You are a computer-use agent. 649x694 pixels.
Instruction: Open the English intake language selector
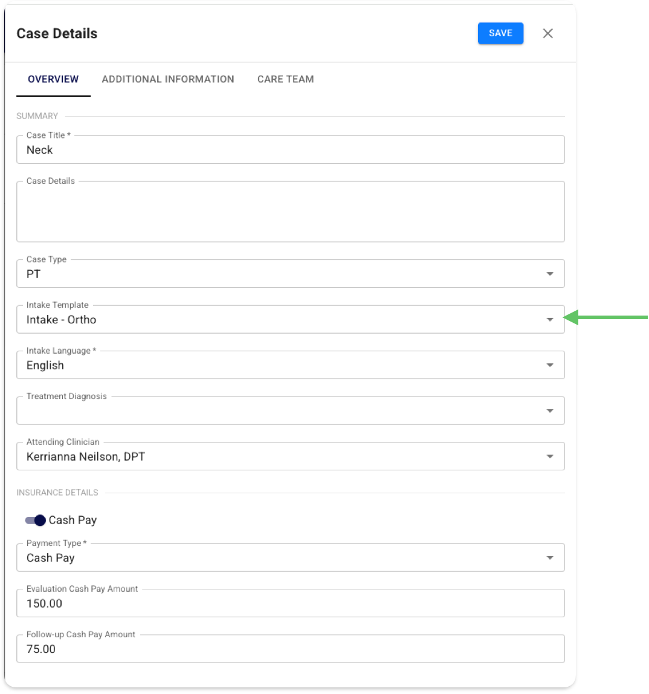(278, 366)
